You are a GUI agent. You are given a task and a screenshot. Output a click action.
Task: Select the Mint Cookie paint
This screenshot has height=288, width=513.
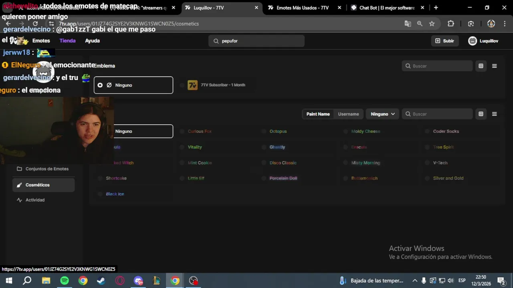[200, 163]
